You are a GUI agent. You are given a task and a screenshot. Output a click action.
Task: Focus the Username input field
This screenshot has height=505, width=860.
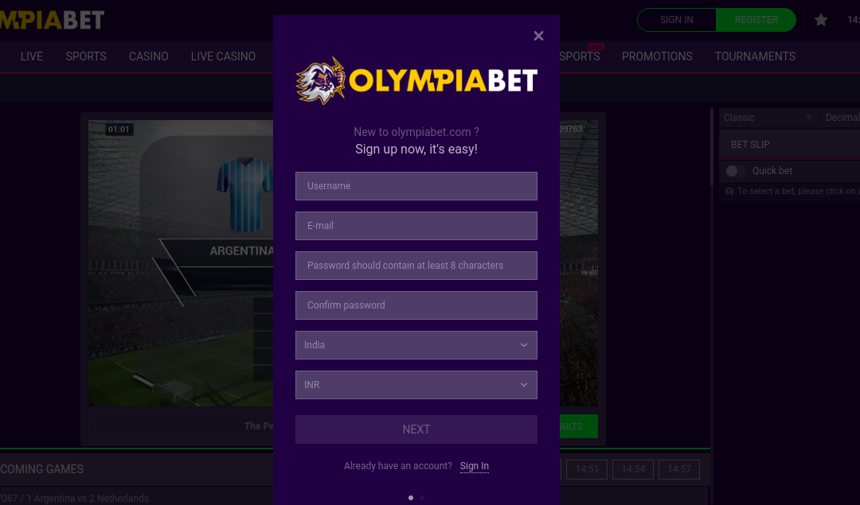[416, 186]
